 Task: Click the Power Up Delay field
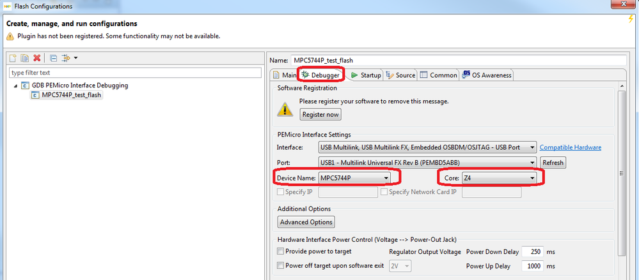[532, 266]
